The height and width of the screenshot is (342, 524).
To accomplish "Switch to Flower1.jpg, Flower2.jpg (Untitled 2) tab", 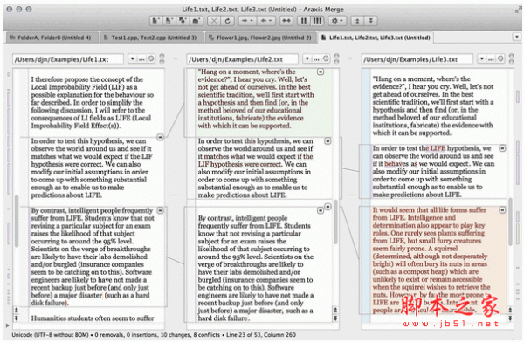I will tap(260, 38).
